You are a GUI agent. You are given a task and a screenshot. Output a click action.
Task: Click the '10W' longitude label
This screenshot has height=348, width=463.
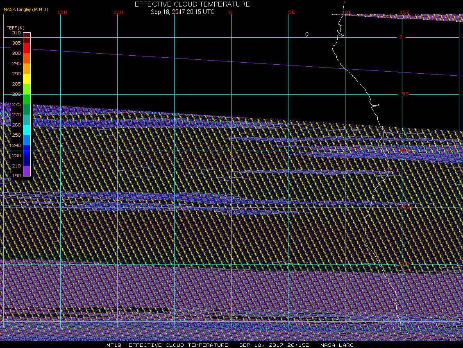(x=118, y=12)
